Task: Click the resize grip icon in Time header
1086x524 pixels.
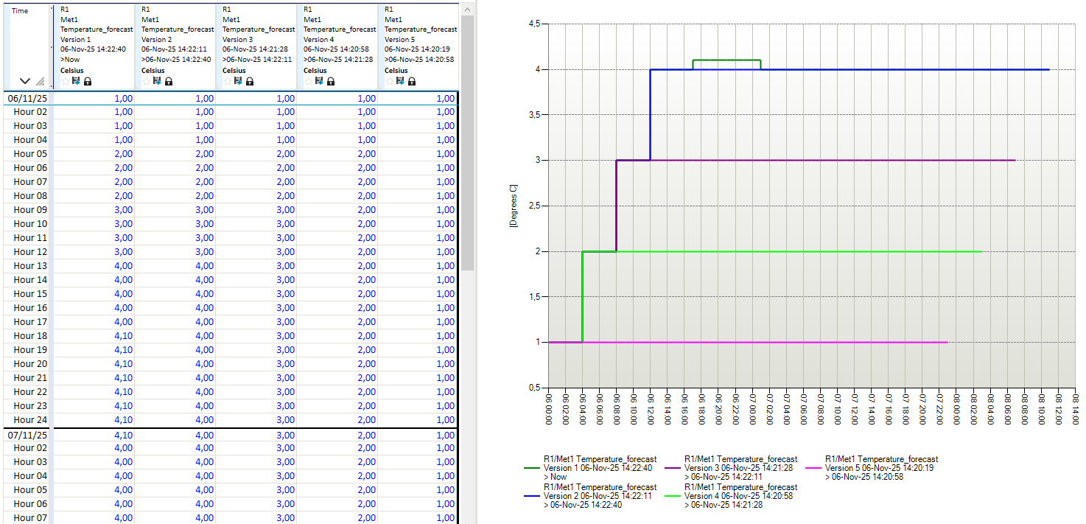Action: coord(41,82)
